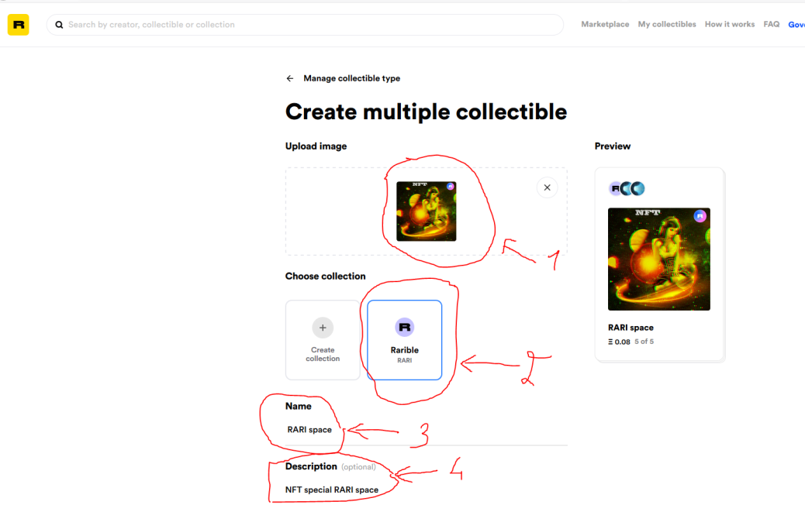The image size is (805, 505).
Task: Remove uploaded image with X button
Action: click(x=548, y=187)
